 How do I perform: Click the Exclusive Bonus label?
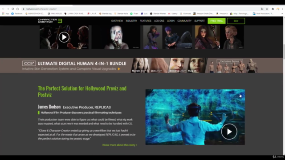click(x=230, y=61)
